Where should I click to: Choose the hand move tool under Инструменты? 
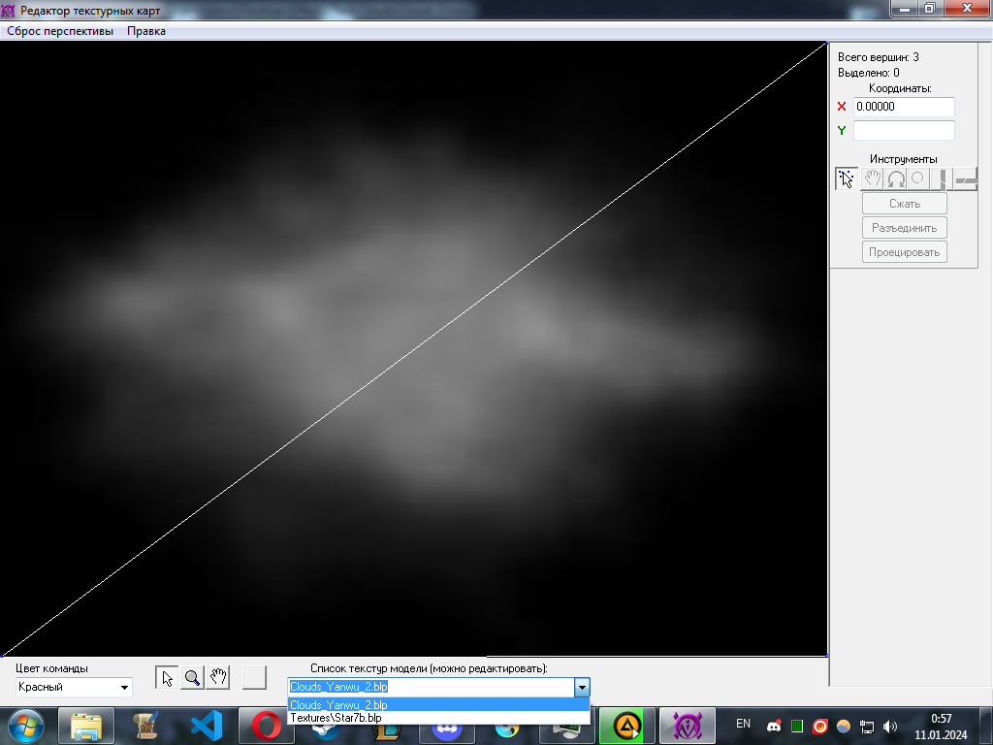[872, 179]
